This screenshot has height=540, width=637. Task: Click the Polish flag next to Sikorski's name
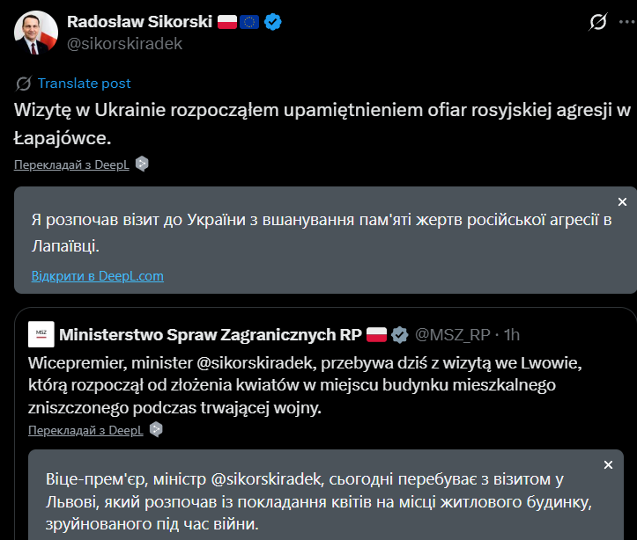[227, 22]
